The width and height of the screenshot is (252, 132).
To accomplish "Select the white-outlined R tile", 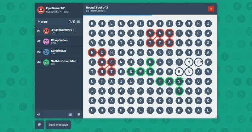I will (x=179, y=72).
